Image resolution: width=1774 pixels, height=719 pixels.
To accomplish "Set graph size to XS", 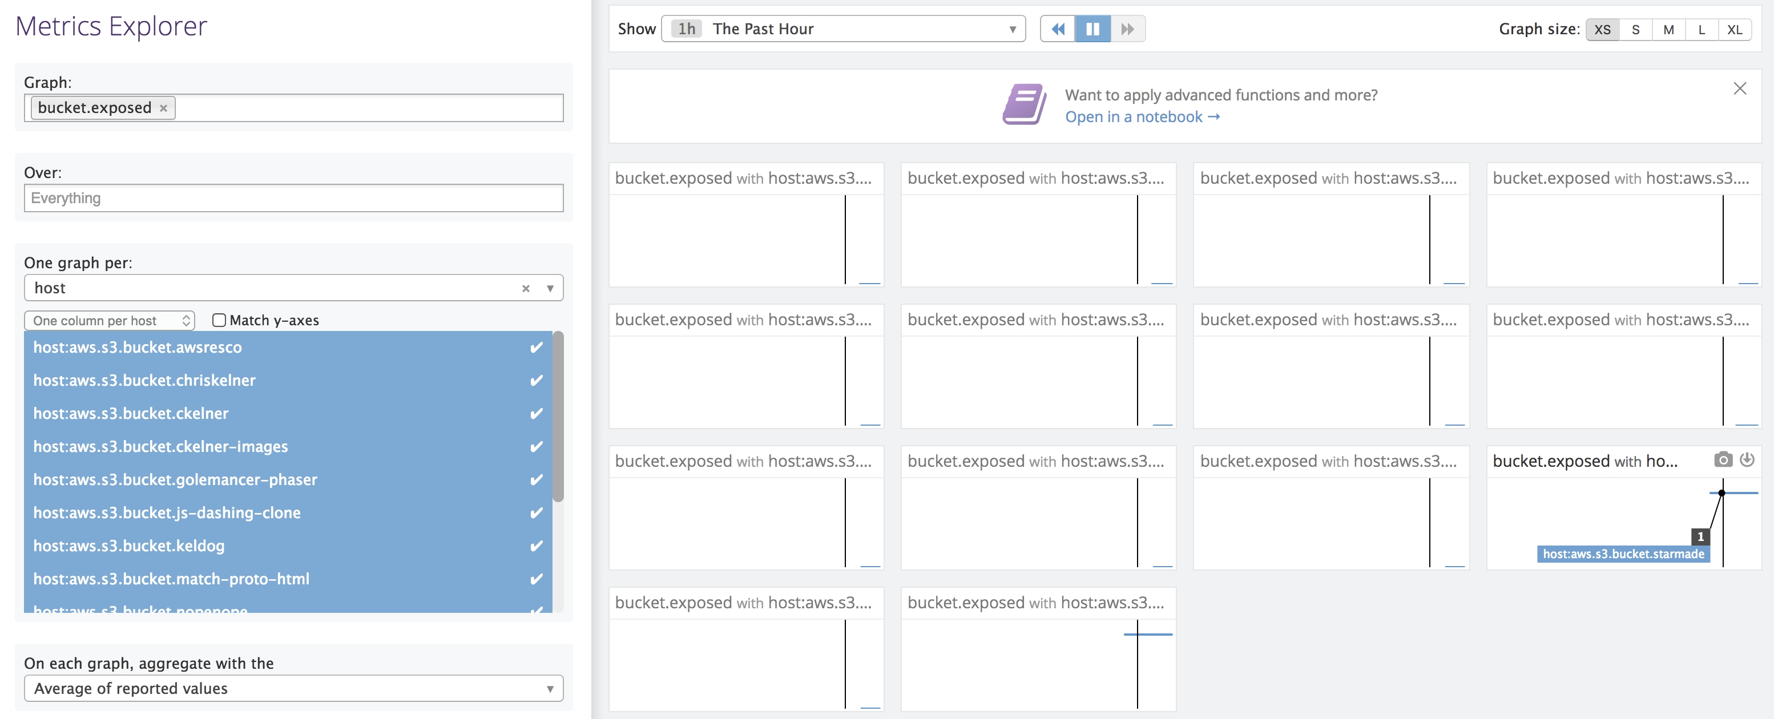I will tap(1602, 30).
